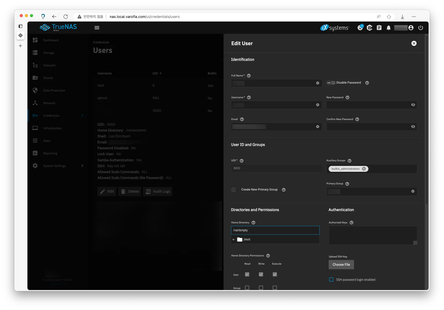Click the Home Directory path field
Image resolution: width=444 pixels, height=310 pixels.
(x=275, y=230)
